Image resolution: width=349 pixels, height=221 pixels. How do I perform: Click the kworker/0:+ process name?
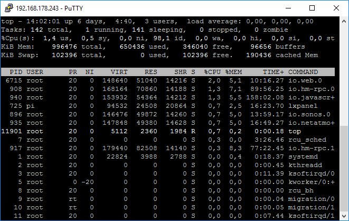tap(312, 182)
